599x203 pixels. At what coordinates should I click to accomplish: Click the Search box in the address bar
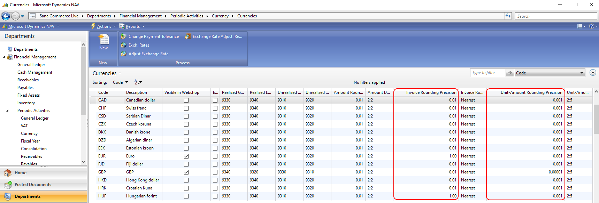coord(556,16)
